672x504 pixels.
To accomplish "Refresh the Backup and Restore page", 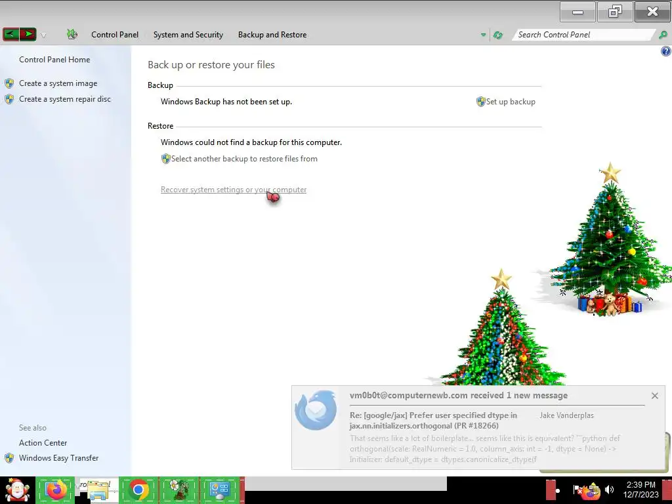I will 498,35.
